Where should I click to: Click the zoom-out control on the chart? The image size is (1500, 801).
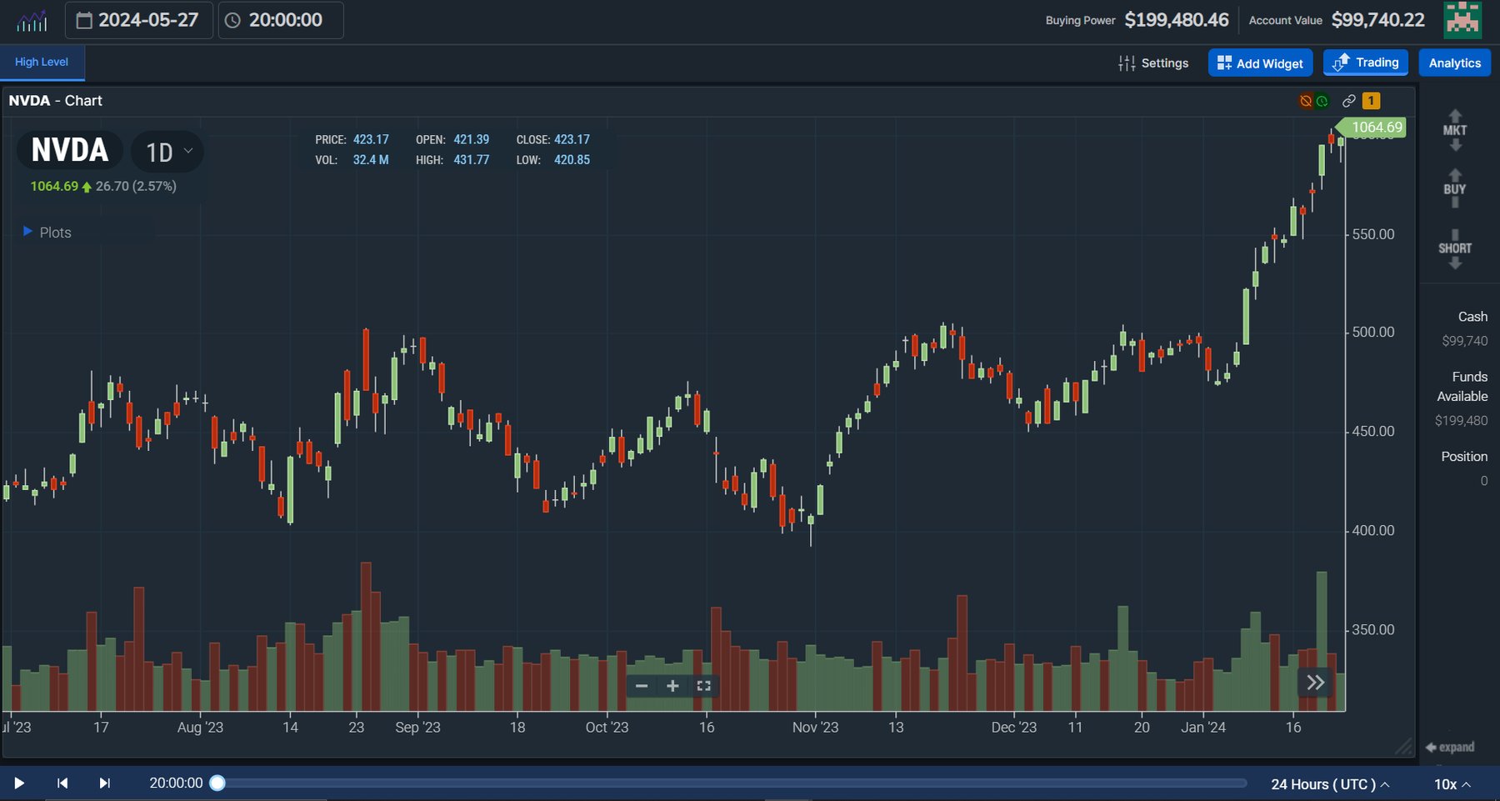click(x=642, y=685)
